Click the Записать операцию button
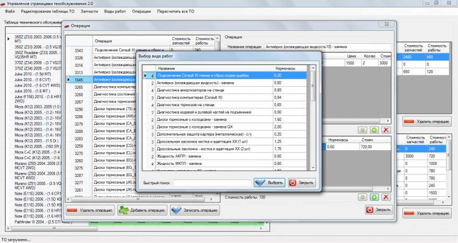458x243 pixels. coord(195,210)
